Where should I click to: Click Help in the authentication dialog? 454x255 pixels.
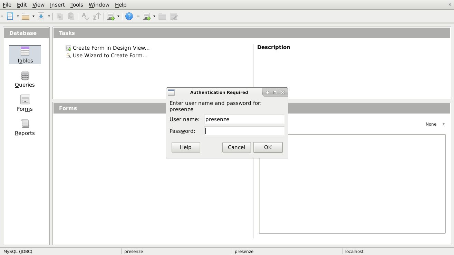point(185,147)
